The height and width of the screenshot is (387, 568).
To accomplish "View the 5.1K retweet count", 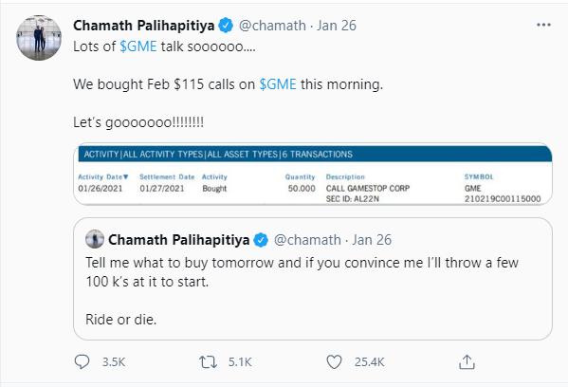I will pos(240,362).
